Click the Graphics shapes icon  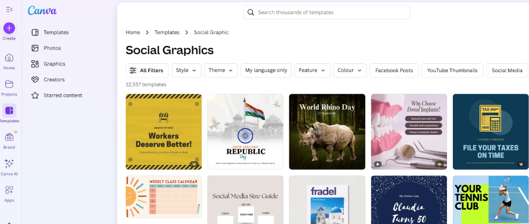tap(35, 64)
